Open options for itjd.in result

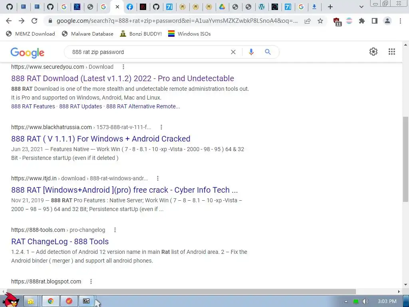(x=157, y=178)
